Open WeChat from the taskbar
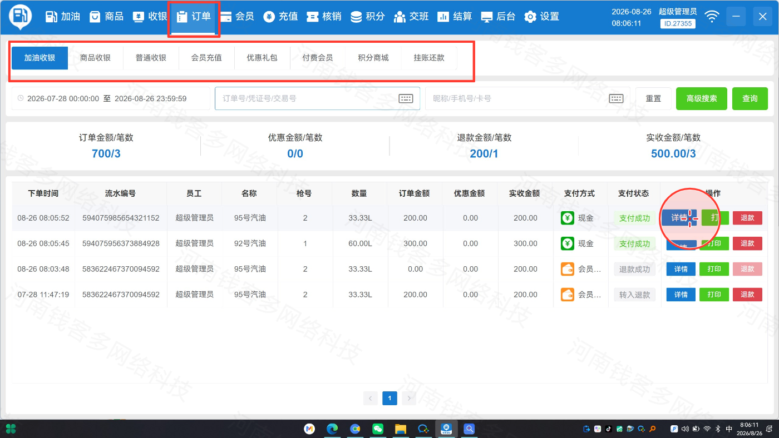The height and width of the screenshot is (438, 779). (x=378, y=429)
